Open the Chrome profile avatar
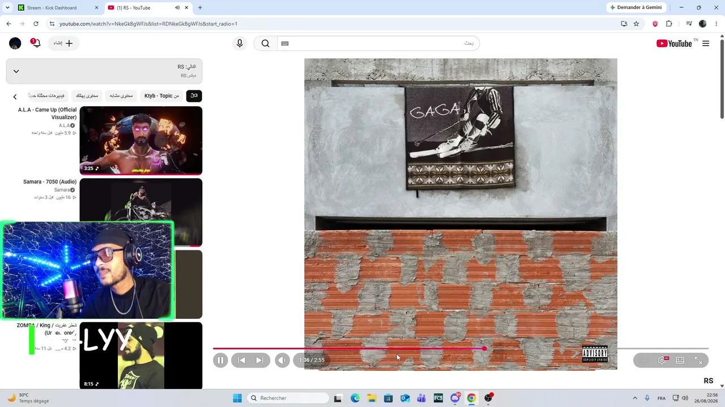725x407 pixels. click(x=703, y=24)
